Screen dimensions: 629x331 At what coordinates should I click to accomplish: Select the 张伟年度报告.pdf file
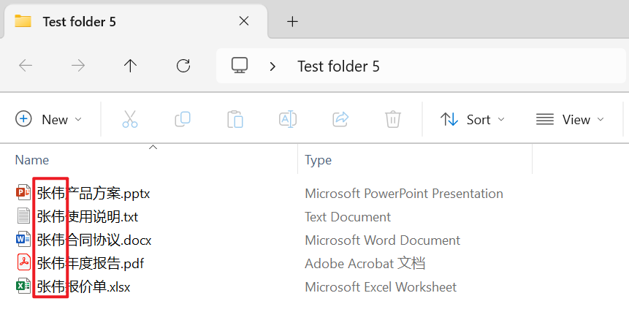coord(91,263)
